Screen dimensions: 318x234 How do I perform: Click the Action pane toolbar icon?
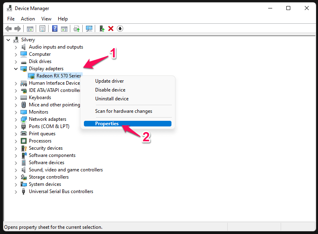pos(64,28)
